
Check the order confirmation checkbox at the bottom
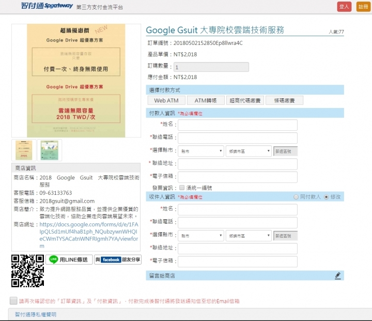pyautogui.click(x=13, y=300)
